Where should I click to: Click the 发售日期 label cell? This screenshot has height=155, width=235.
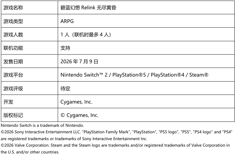coord(13,61)
